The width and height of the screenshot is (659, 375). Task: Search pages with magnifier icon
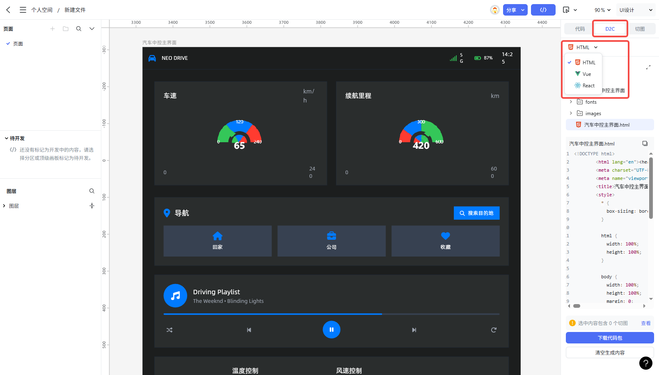(x=79, y=29)
